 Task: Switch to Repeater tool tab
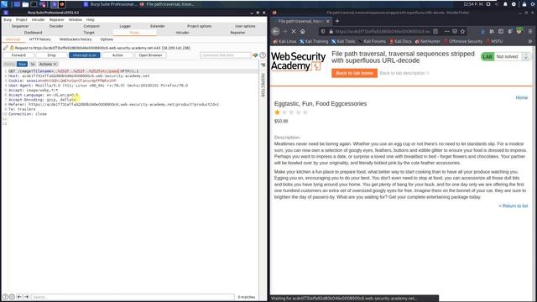coord(237,33)
